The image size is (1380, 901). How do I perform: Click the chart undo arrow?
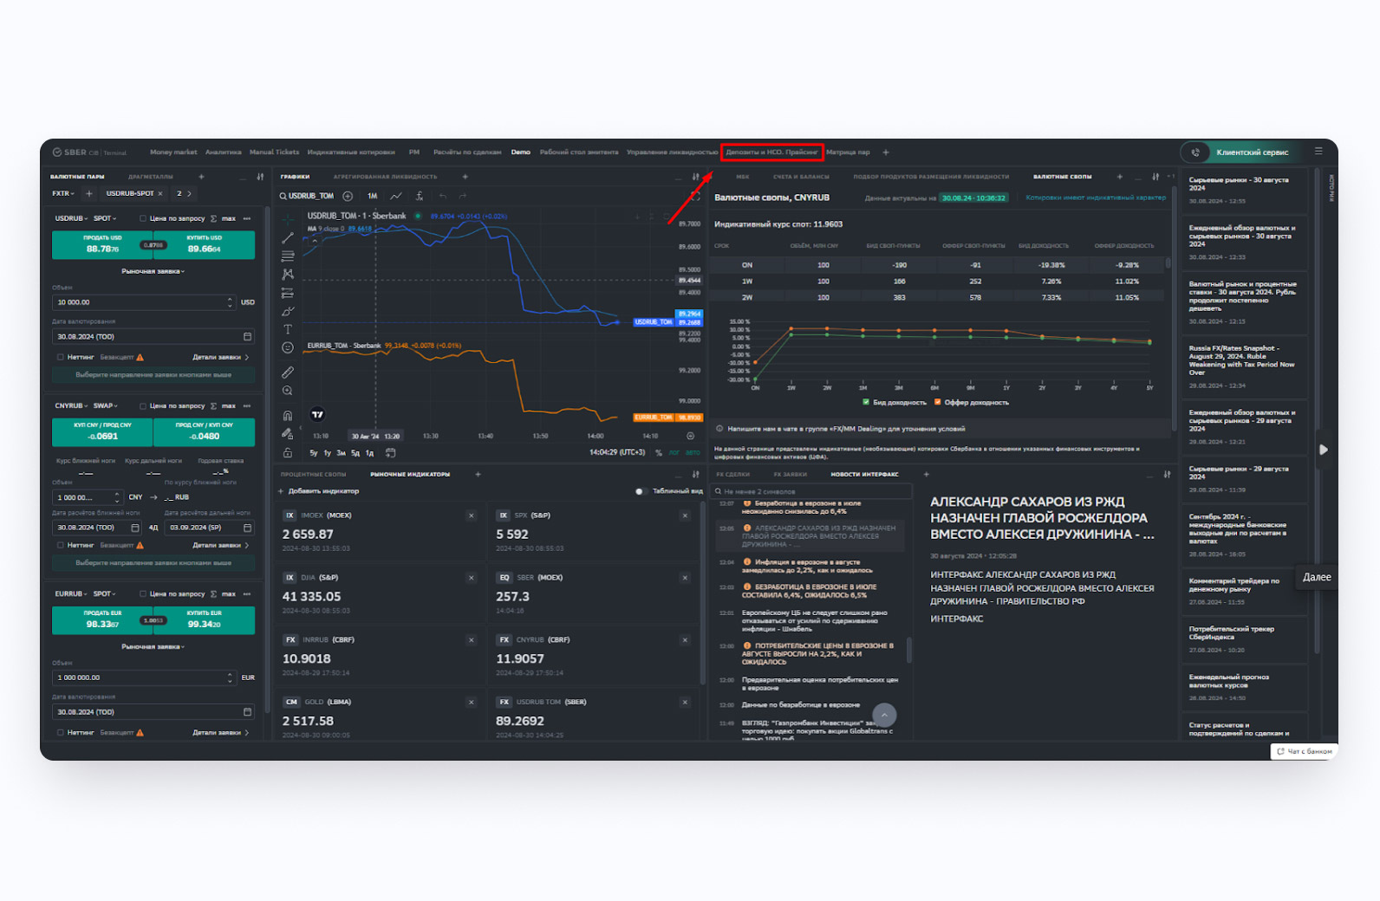click(x=442, y=196)
